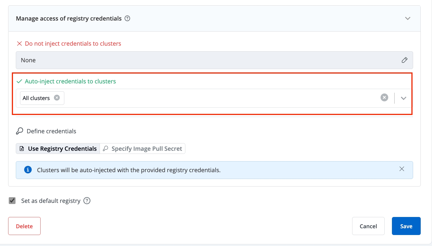432x246 pixels.
Task: Clear all selected auto-inject clusters
Action: (384, 97)
